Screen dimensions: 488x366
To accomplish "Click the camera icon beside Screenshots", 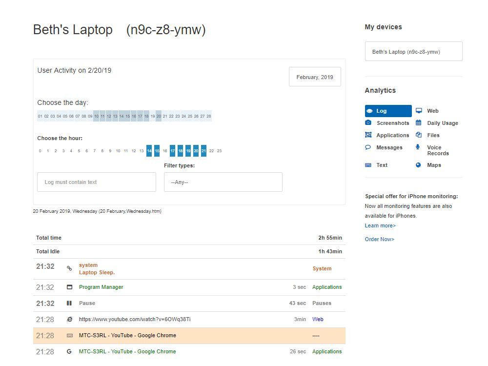I will pyautogui.click(x=368, y=122).
